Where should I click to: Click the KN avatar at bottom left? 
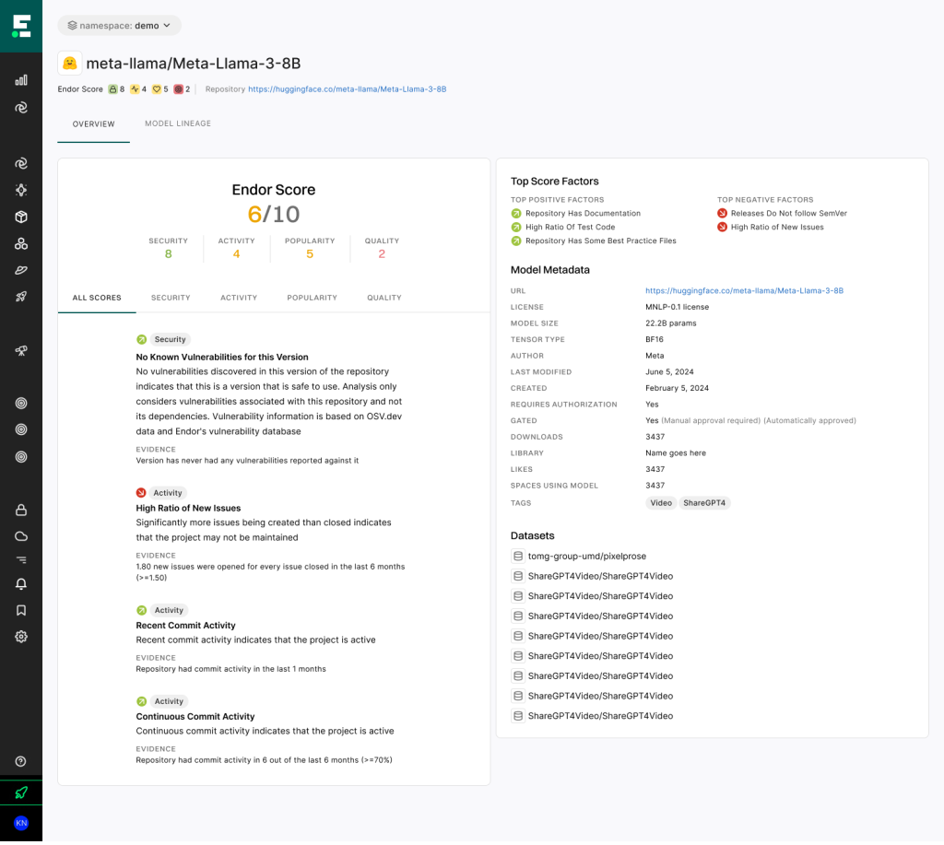[x=20, y=823]
